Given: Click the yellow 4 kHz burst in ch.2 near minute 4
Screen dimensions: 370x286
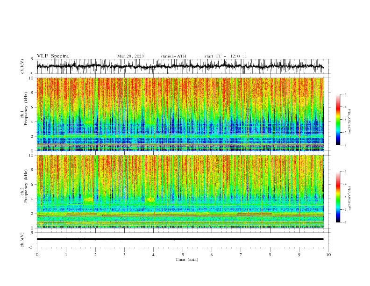Looking at the screenshot, I should coord(150,200).
